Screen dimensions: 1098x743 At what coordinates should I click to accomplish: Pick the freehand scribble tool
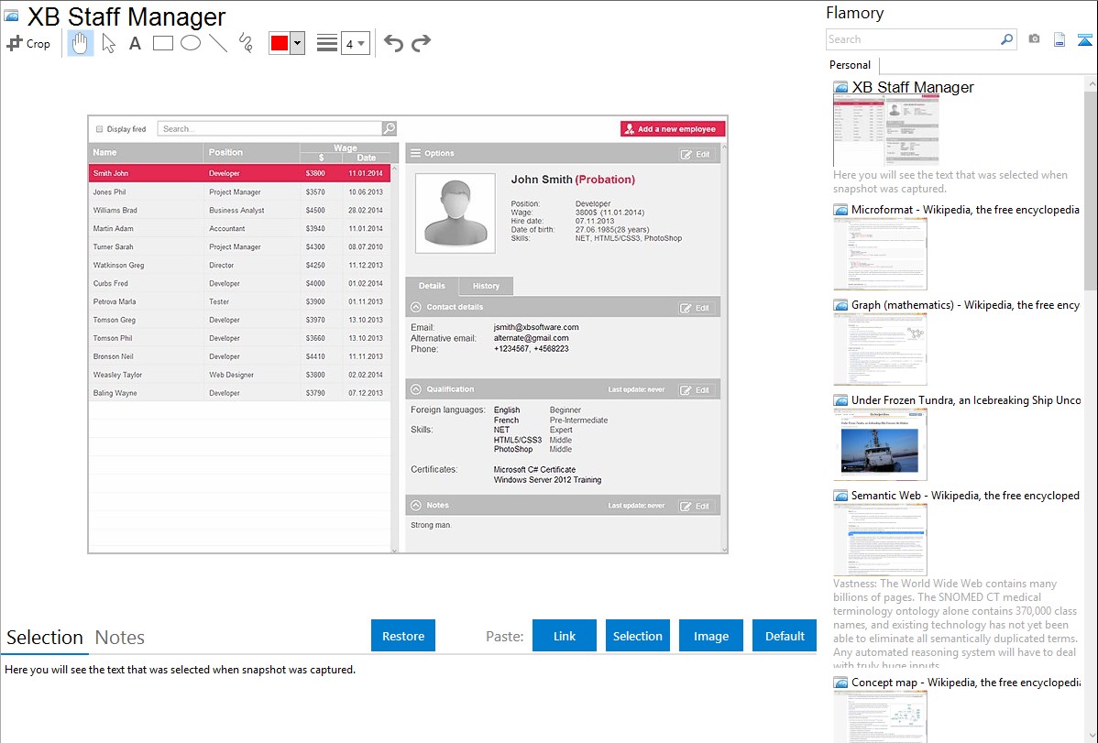point(245,43)
